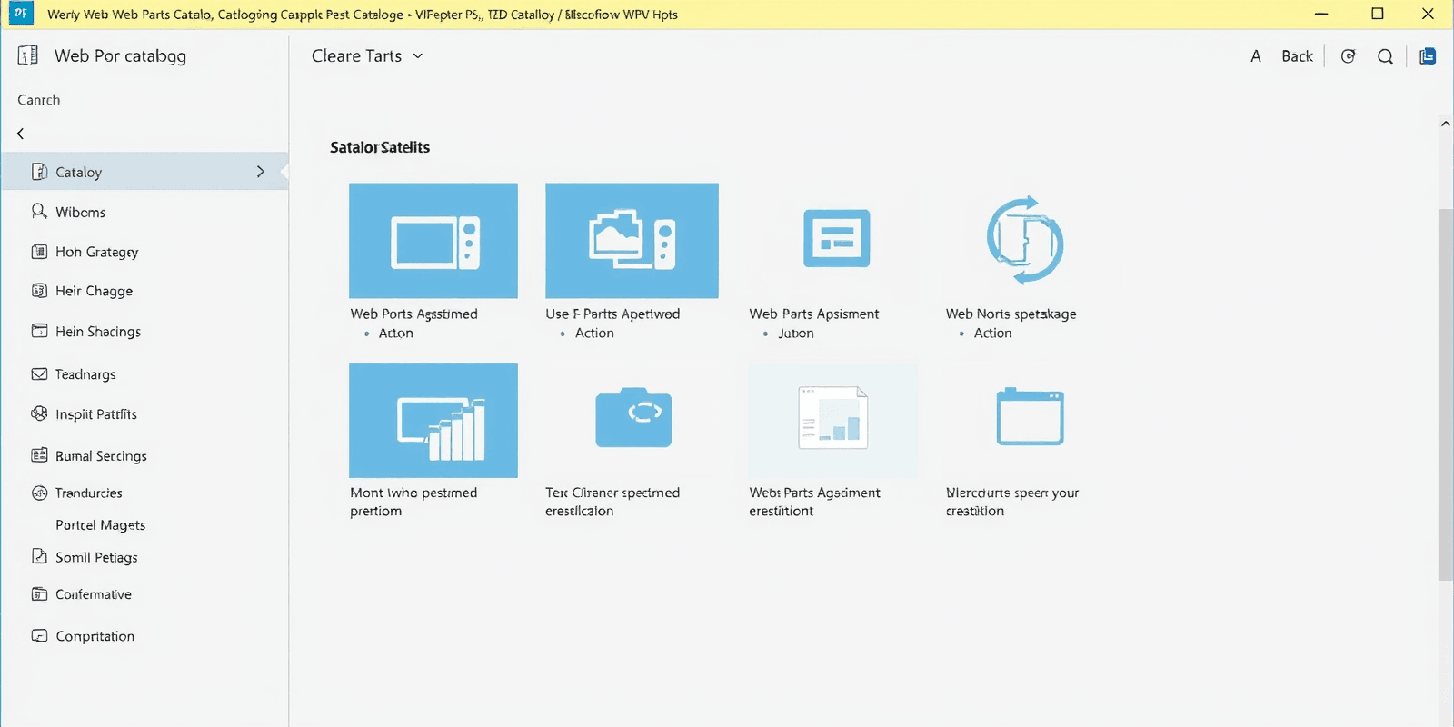The image size is (1454, 727).
Task: Open the Cleare Tarts dropdown
Action: coord(367,55)
